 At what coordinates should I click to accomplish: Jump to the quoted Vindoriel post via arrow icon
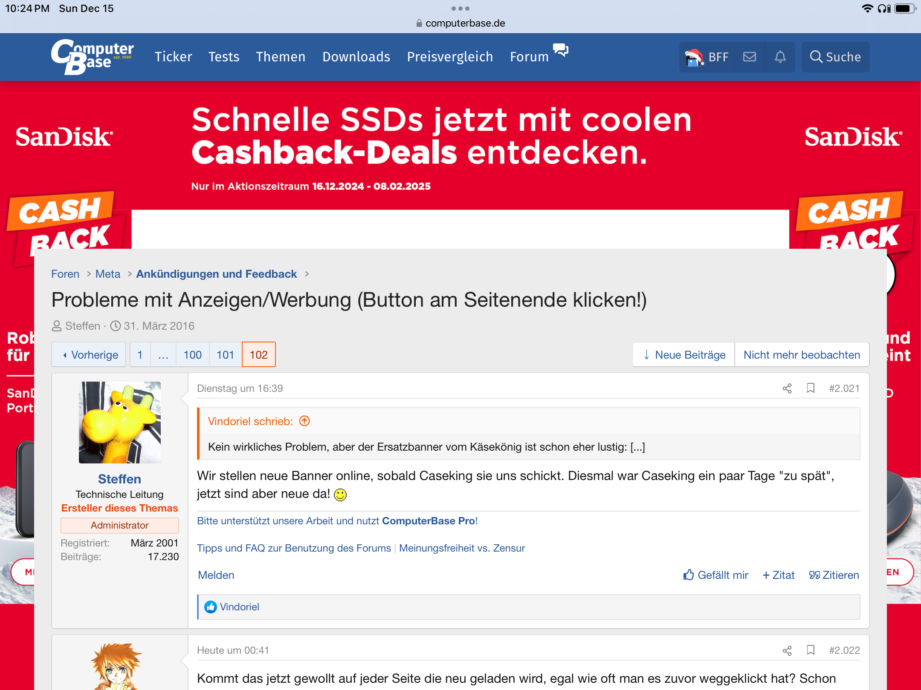click(x=304, y=421)
